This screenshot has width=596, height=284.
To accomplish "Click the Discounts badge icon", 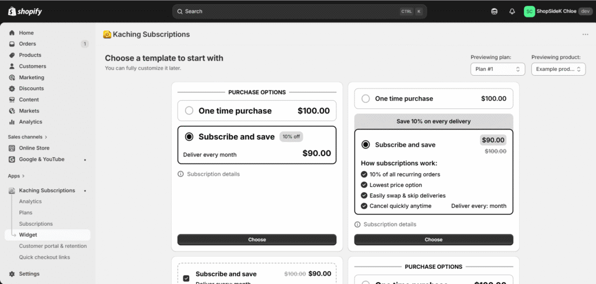I will coord(12,88).
